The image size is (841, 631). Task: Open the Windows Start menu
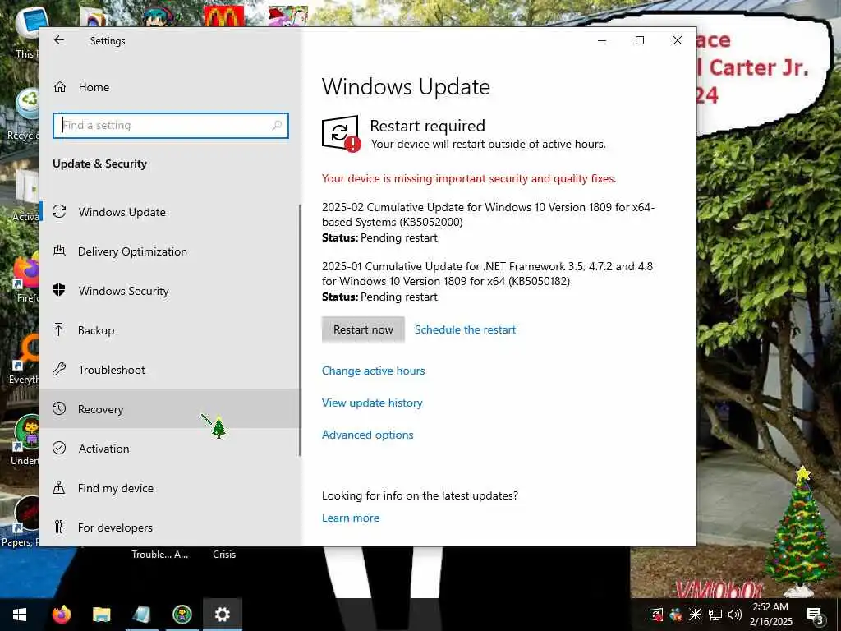tap(20, 615)
